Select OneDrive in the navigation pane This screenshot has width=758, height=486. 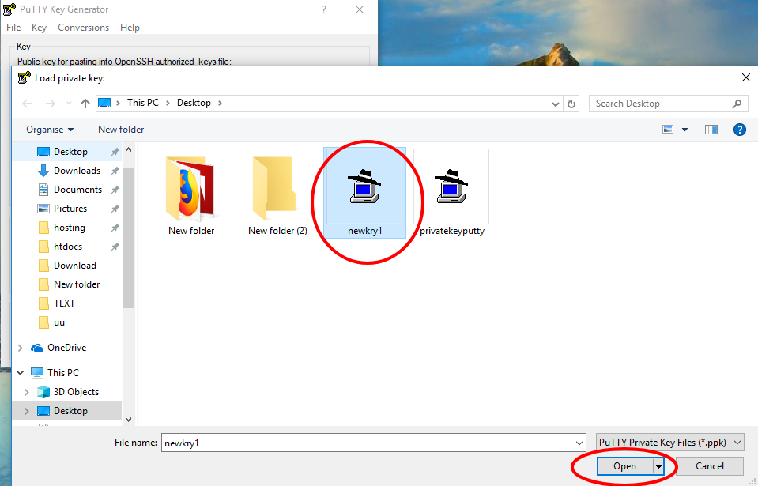tap(66, 348)
